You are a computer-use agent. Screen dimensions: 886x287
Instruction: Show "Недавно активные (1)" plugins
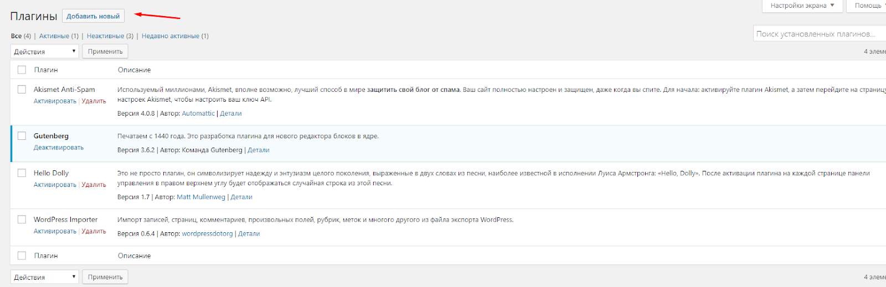click(174, 36)
